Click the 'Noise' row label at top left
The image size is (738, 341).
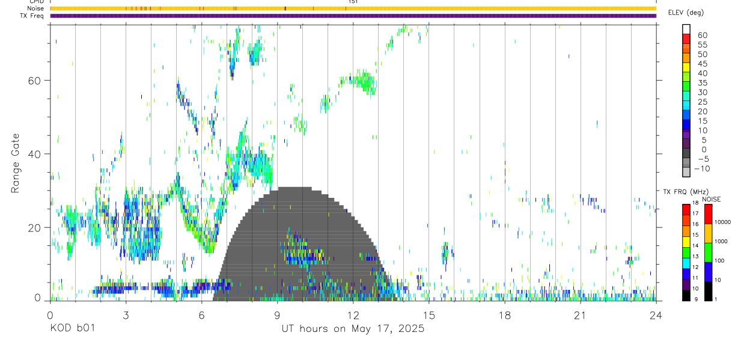click(x=36, y=8)
